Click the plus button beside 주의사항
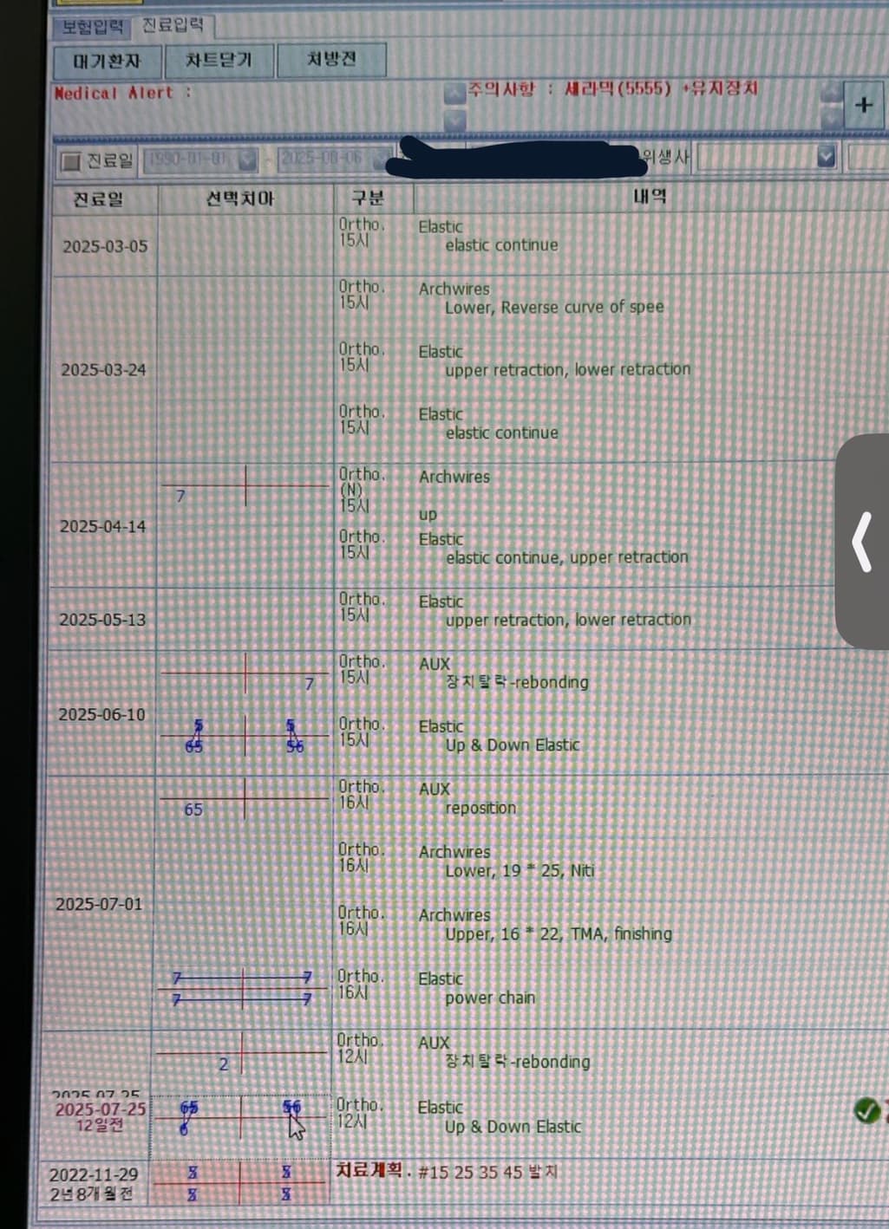This screenshot has width=889, height=1229. point(863,105)
